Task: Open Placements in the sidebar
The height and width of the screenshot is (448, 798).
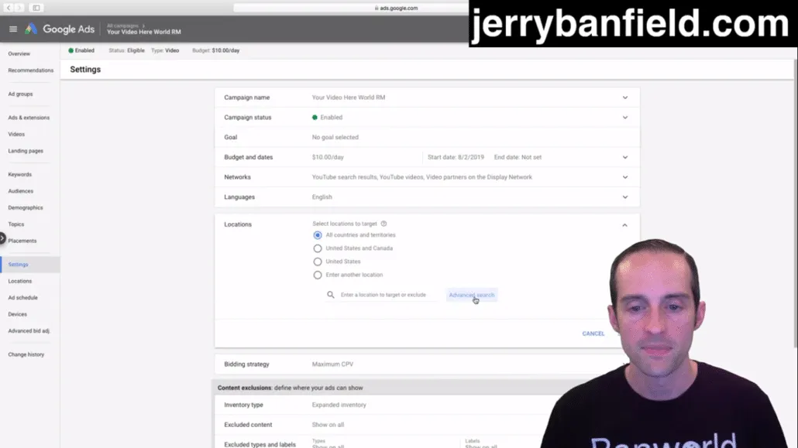Action: pos(22,241)
